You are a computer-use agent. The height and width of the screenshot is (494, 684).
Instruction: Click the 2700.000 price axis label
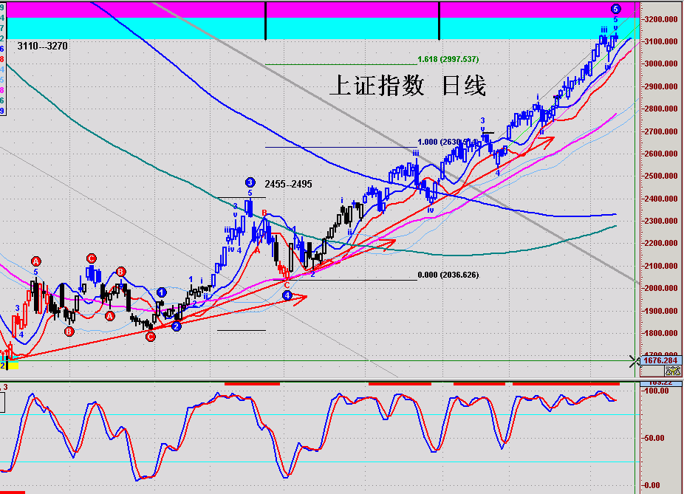660,131
